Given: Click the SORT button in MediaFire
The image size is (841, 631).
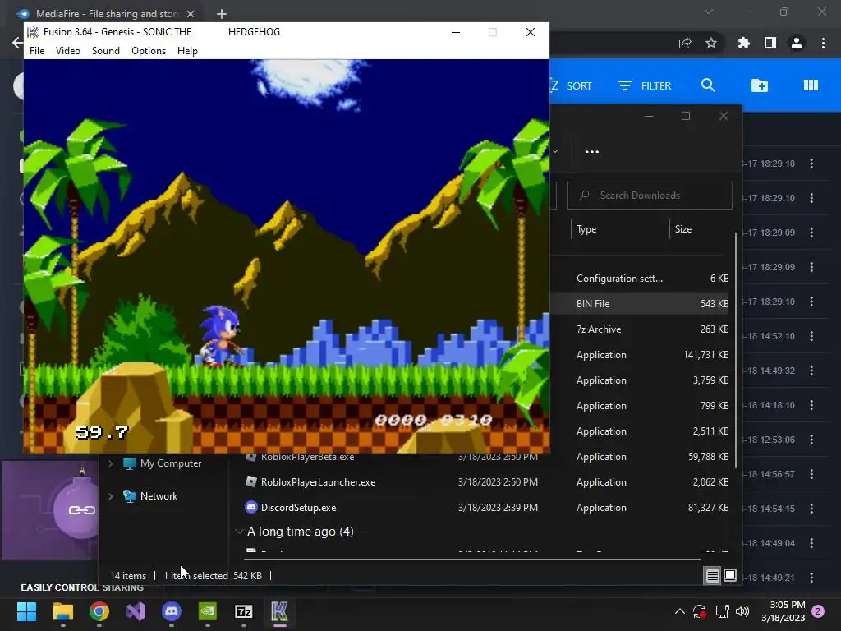Looking at the screenshot, I should [x=571, y=85].
